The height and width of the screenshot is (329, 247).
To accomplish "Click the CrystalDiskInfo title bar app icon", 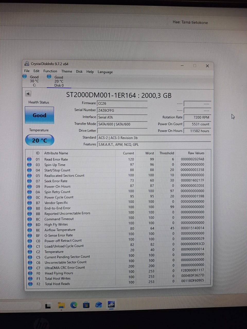I will [27, 63].
